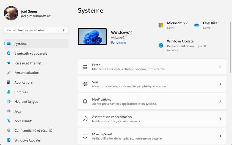The width and height of the screenshot is (232, 145).
Task: Click the Applications icon in sidebar
Action: pos(9,82)
